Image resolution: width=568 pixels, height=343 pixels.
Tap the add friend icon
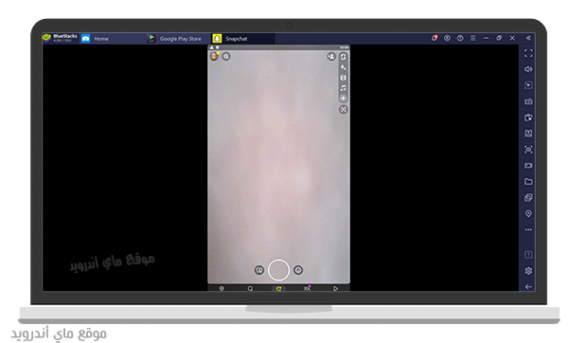click(x=331, y=56)
